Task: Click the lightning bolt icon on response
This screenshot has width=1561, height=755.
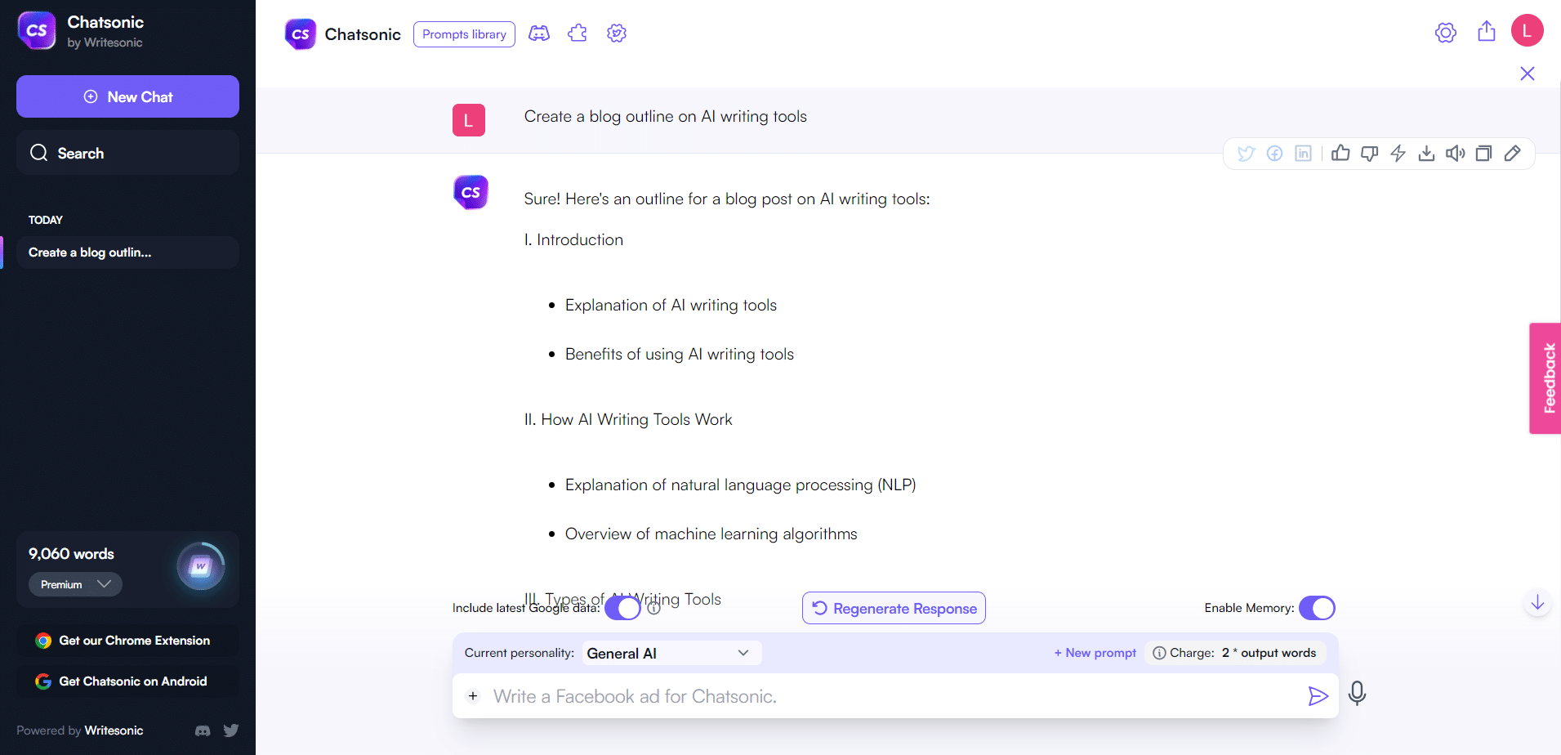Action: pos(1398,154)
